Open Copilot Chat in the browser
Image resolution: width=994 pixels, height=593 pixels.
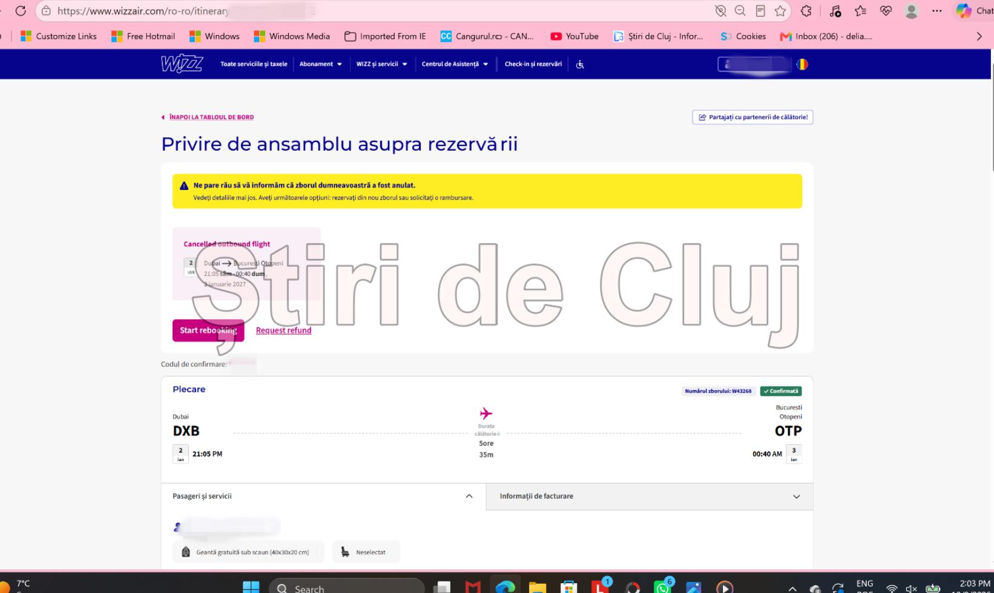pyautogui.click(x=974, y=11)
